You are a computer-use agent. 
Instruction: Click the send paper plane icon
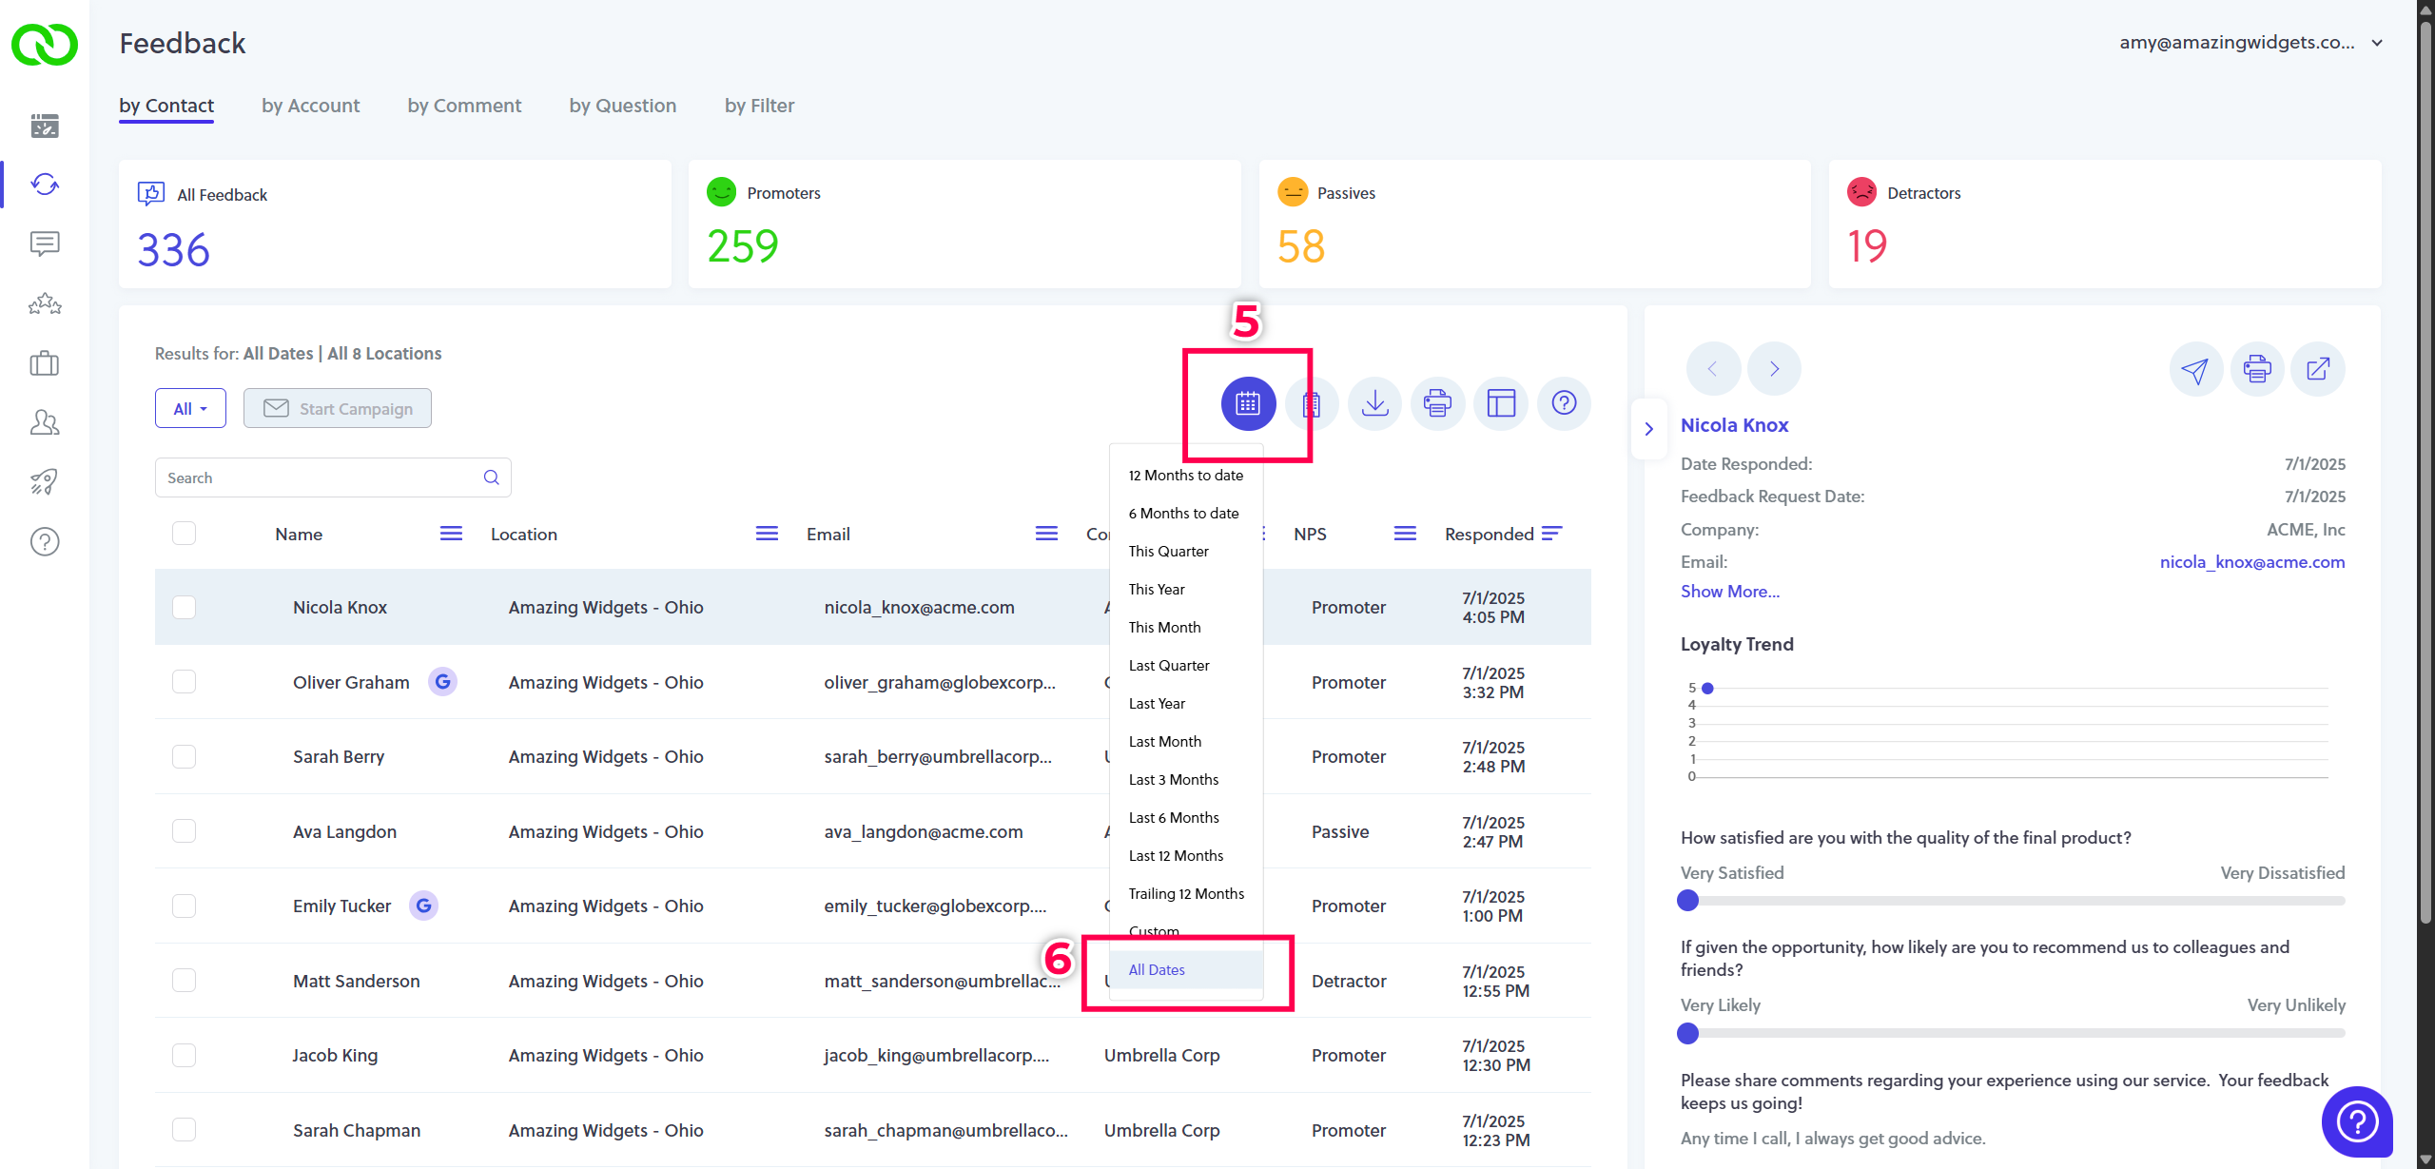point(2195,369)
